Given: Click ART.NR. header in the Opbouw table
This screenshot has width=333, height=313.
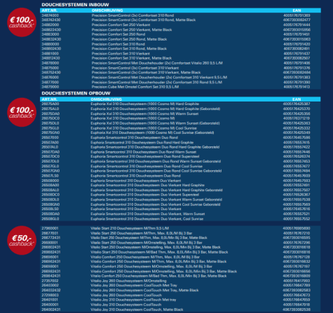Looking at the screenshot, I should pos(50,99).
